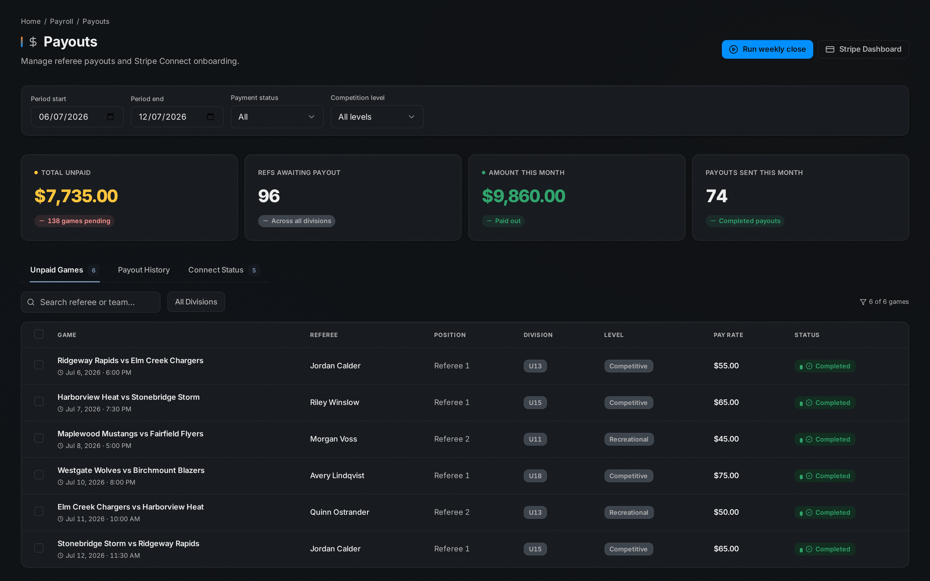This screenshot has height=581, width=930.
Task: Click referee name Riley Winslow
Action: point(334,402)
